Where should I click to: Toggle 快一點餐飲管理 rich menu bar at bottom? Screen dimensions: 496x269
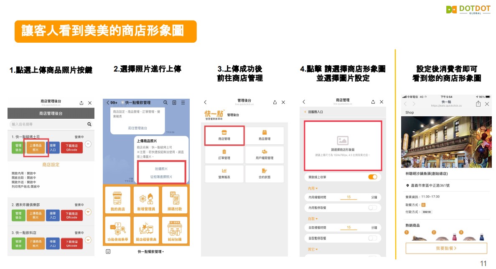point(150,251)
